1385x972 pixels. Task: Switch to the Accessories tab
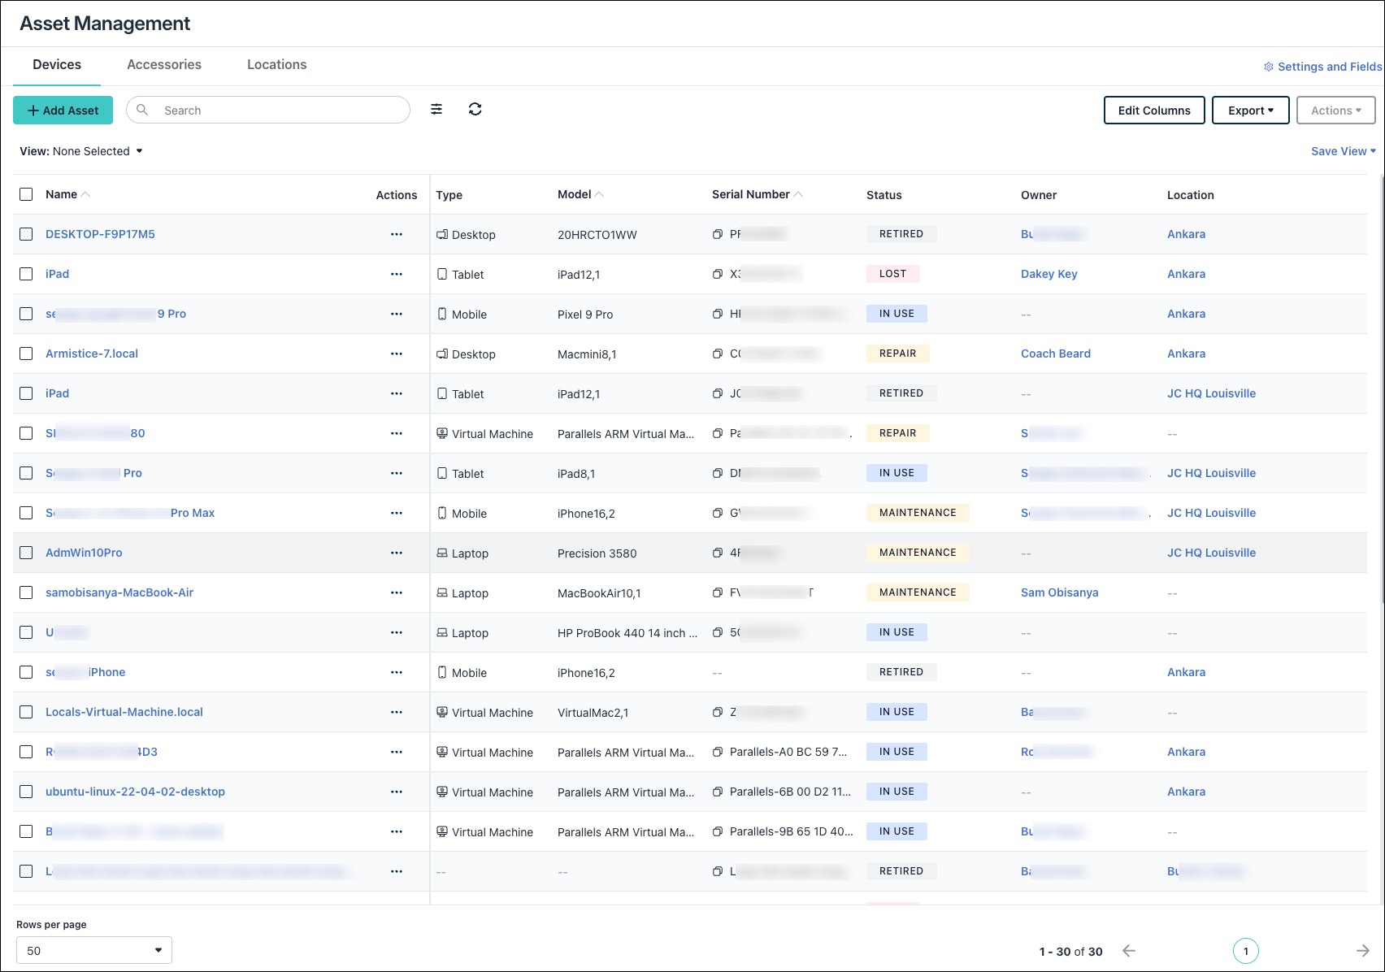click(x=164, y=65)
